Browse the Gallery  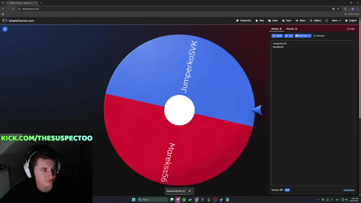pos(315,21)
